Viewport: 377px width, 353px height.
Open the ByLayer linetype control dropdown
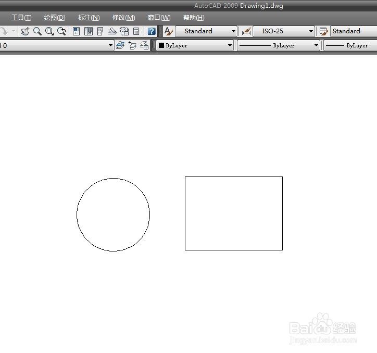pyautogui.click(x=279, y=45)
